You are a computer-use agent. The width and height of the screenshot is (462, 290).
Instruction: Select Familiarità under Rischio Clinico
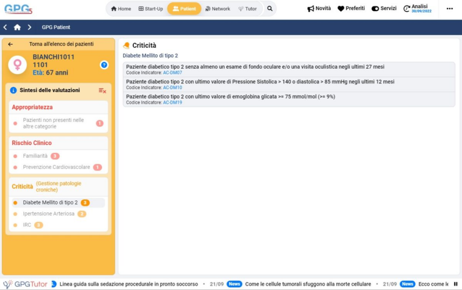click(x=35, y=156)
